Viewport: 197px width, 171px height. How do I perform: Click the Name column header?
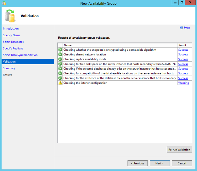(120, 45)
